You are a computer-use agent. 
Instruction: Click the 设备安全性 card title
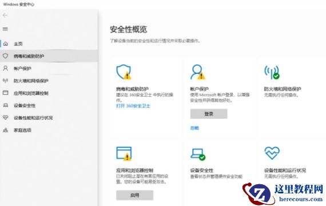201,171
